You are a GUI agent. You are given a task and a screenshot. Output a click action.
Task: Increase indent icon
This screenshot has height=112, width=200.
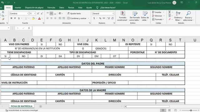[64, 18]
